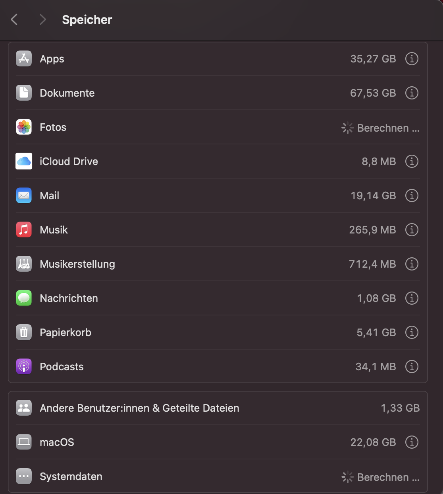The width and height of the screenshot is (443, 494).
Task: Click the Fotos pinwheel icon
Action: pyautogui.click(x=24, y=127)
